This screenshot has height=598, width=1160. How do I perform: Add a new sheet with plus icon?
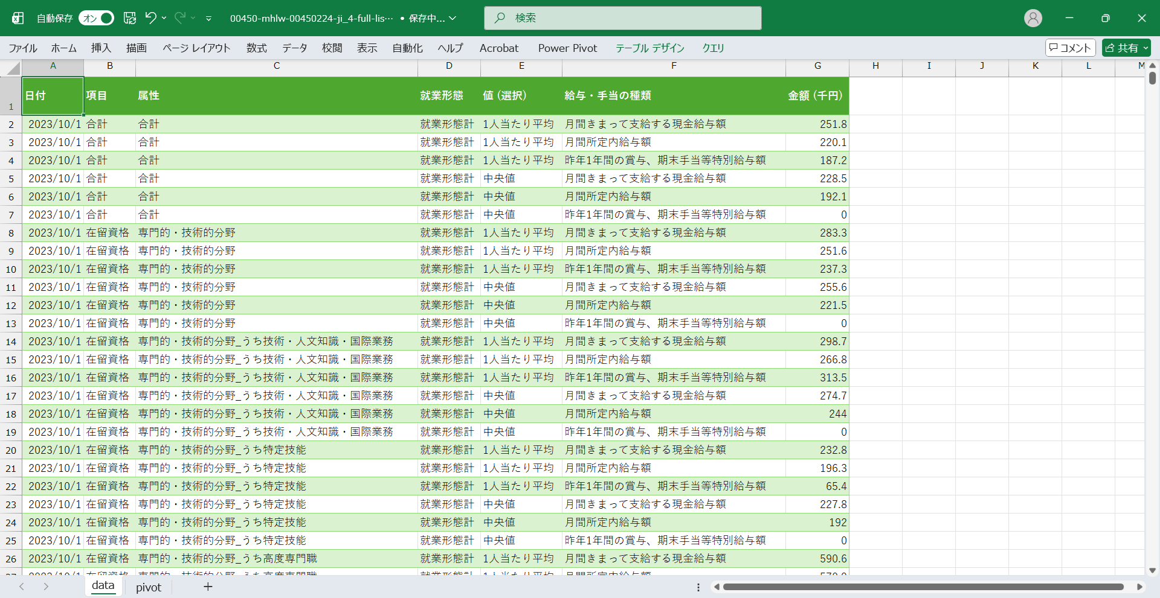[208, 587]
